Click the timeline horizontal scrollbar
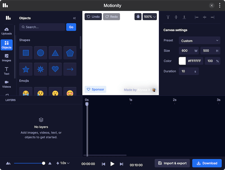 pos(105,155)
